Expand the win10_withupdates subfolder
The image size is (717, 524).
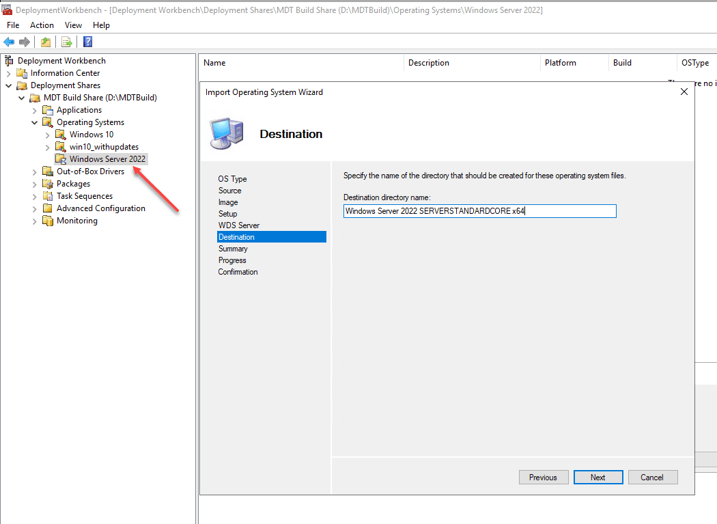click(47, 148)
